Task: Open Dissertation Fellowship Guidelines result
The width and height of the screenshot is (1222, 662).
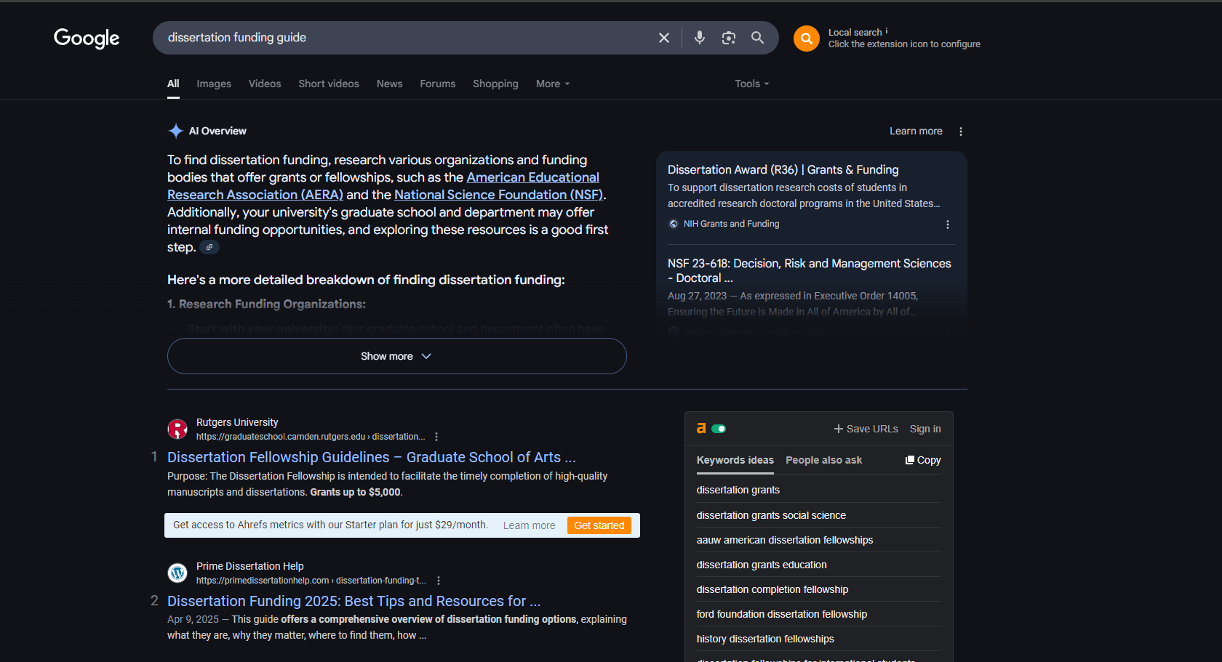Action: point(372,457)
